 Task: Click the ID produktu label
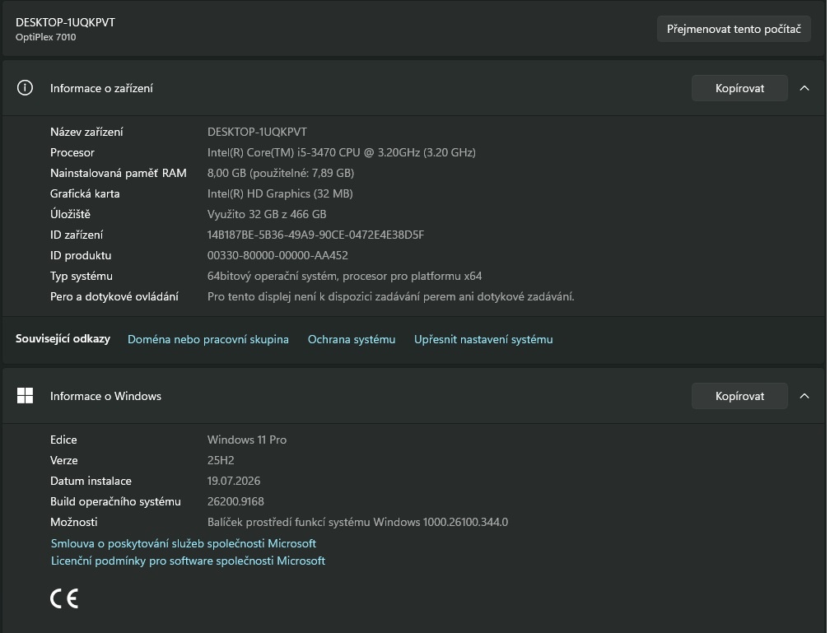point(81,256)
